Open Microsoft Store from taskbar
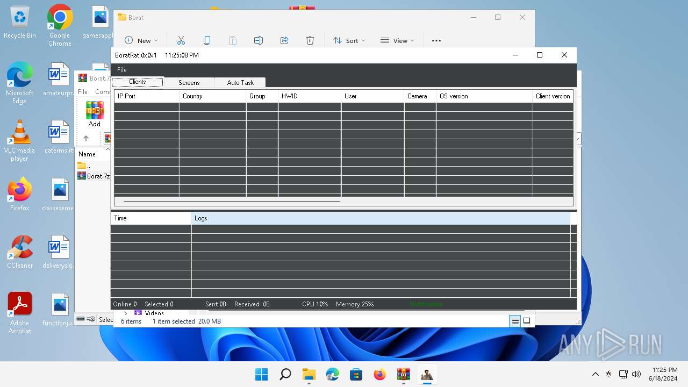The width and height of the screenshot is (688, 387). coord(356,374)
